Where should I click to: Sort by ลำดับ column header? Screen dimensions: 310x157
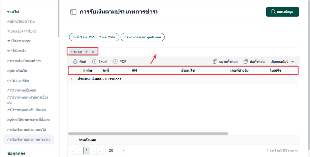[x=88, y=70]
